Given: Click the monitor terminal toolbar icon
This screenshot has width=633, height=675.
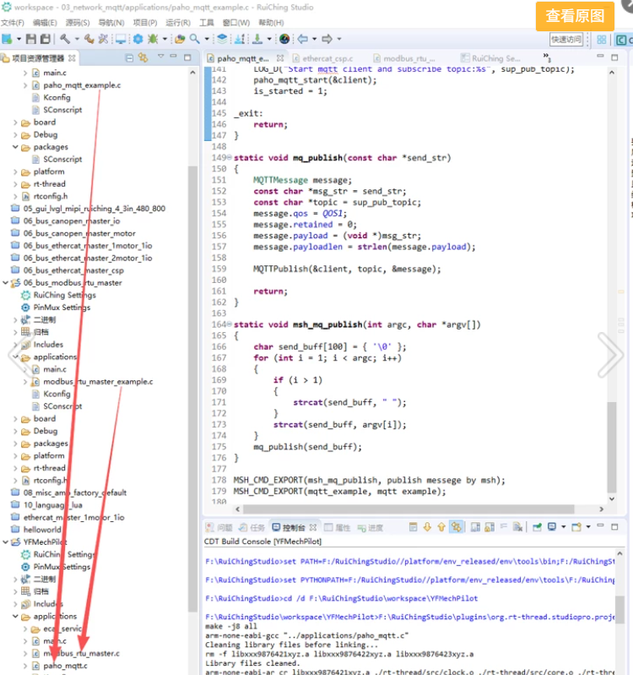Looking at the screenshot, I should click(x=121, y=39).
